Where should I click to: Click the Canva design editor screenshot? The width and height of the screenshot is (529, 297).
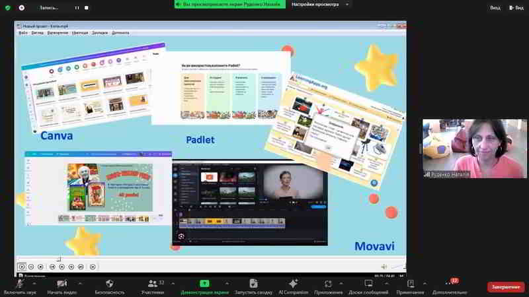98,188
